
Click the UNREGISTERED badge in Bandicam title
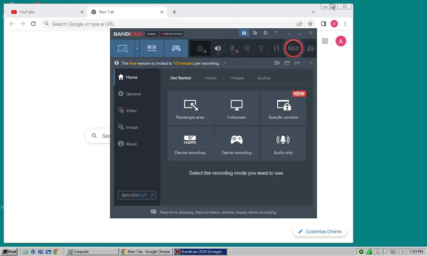pyautogui.click(x=171, y=34)
